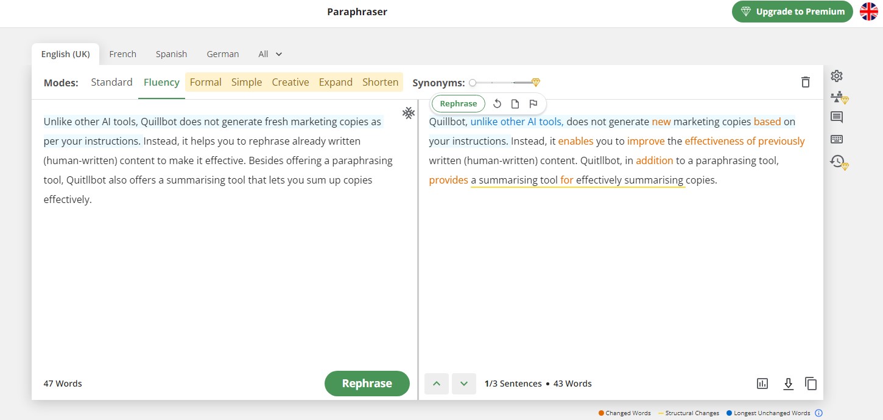
Task: Click the freeze words snowflake icon
Action: pyautogui.click(x=409, y=112)
